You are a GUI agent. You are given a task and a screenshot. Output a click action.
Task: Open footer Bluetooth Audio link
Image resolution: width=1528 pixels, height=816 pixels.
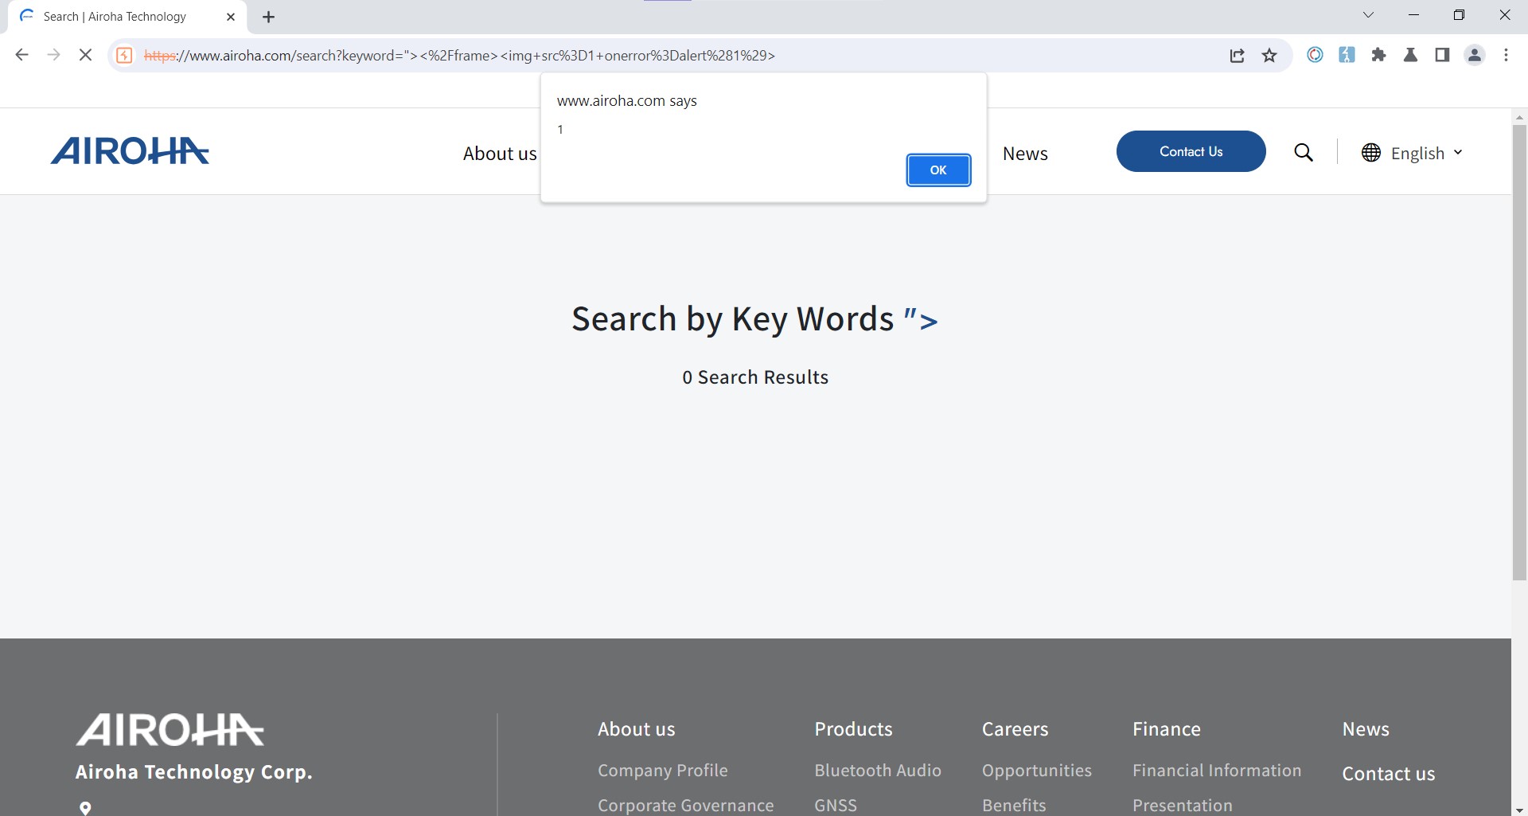click(x=877, y=771)
